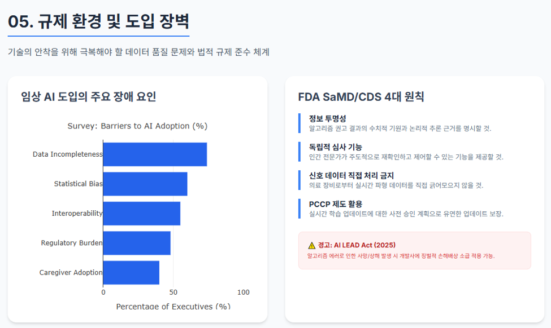Viewport: 551px width, 328px height.
Task: Select the Regulatory Burden bar
Action: [x=137, y=243]
